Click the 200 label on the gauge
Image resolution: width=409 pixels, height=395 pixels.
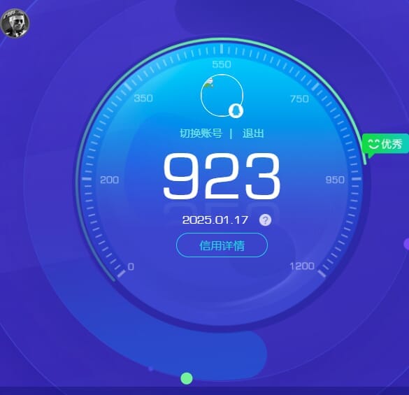[x=110, y=180]
